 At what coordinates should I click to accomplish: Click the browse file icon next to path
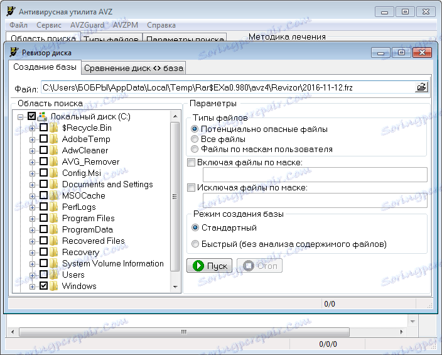pyautogui.click(x=421, y=87)
